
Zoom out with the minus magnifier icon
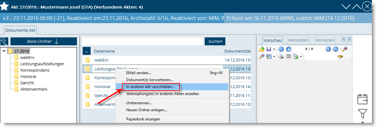click(262, 57)
